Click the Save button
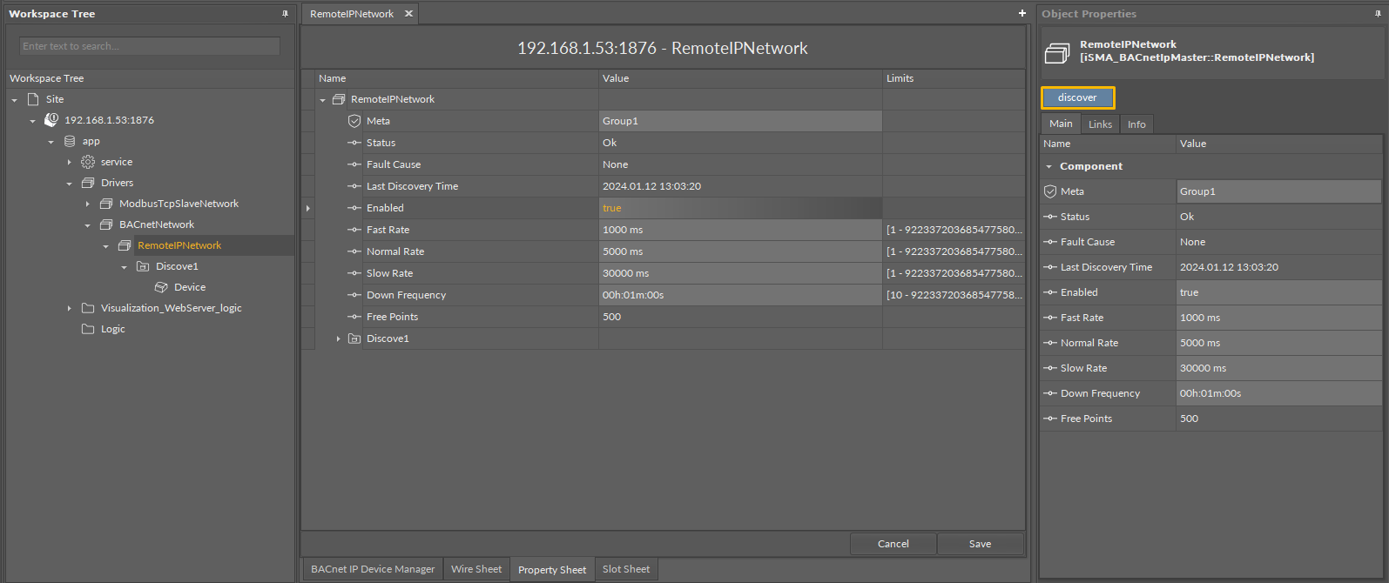Image resolution: width=1389 pixels, height=583 pixels. 980,544
